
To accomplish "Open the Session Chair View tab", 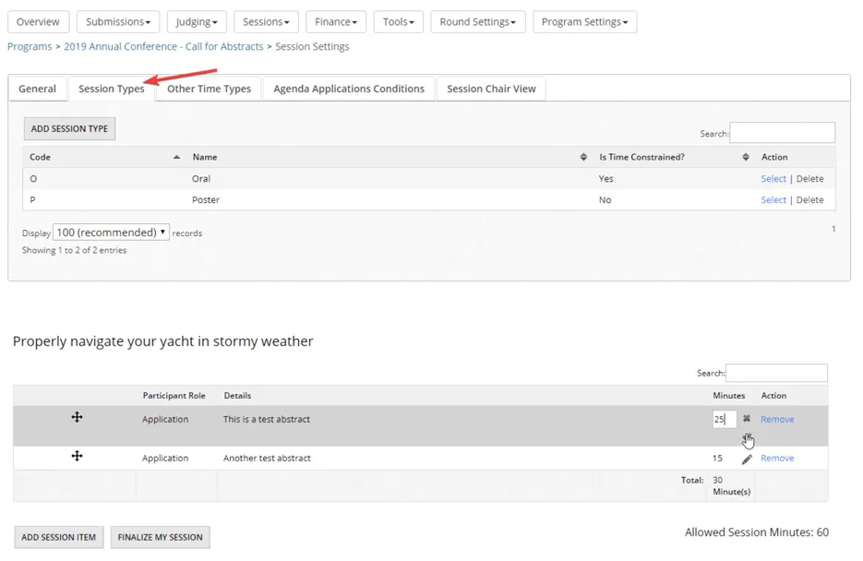I will (x=491, y=89).
